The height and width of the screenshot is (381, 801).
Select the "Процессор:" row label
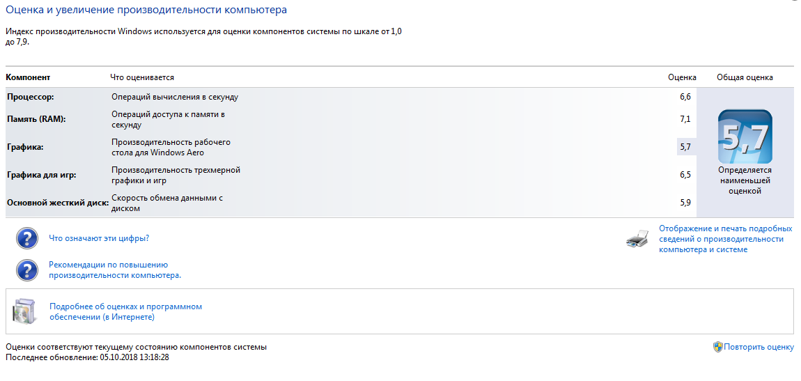30,97
